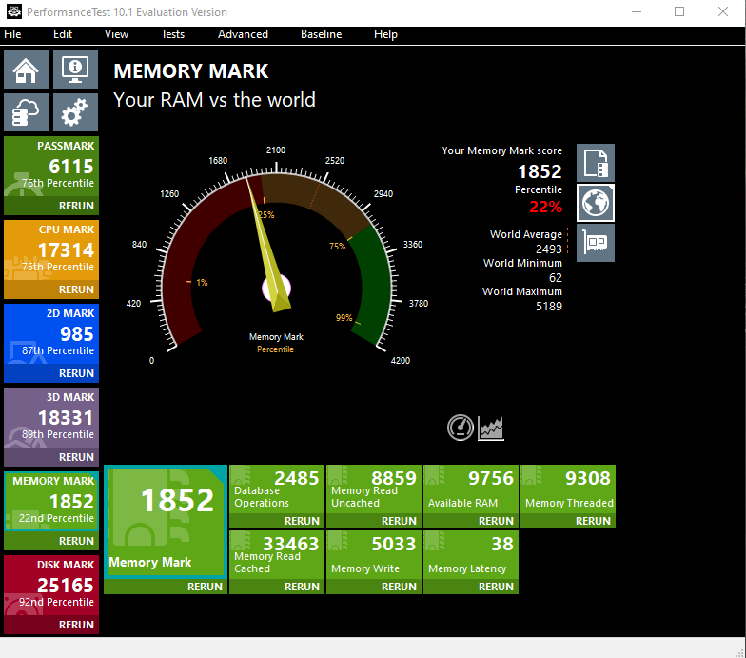
Task: Click the PerformanceTest app icon in title bar
Action: (13, 11)
